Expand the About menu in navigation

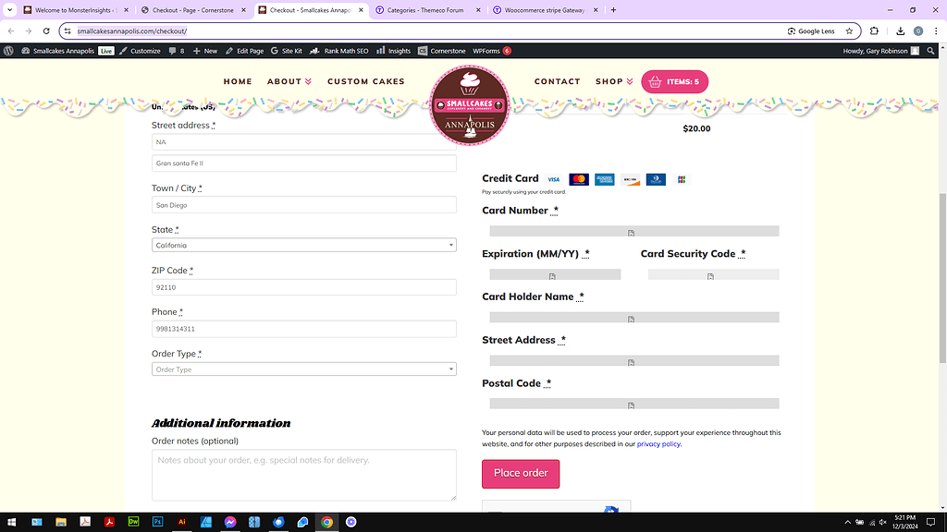pyautogui.click(x=289, y=81)
